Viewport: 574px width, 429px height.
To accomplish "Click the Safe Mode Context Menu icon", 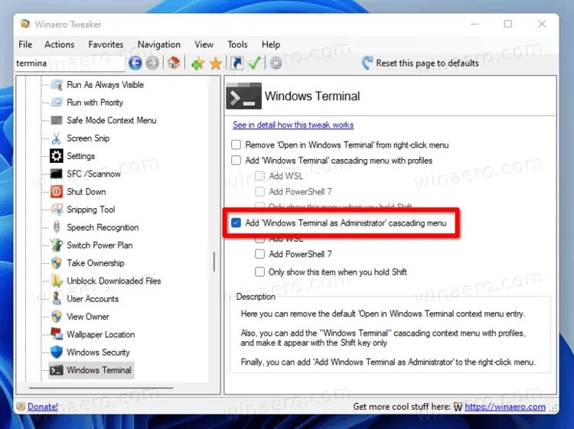I will pyautogui.click(x=57, y=120).
